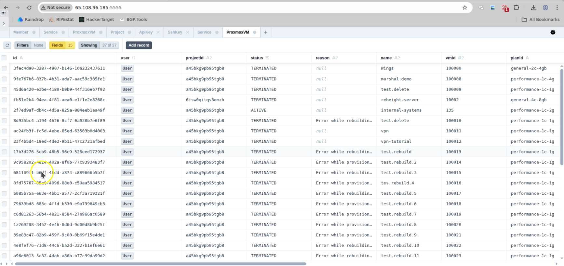Switch to the Member tab
The height and width of the screenshot is (266, 564).
click(21, 32)
